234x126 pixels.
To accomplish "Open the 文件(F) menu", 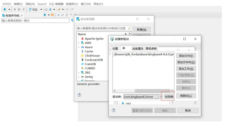I will [x=7, y=4].
